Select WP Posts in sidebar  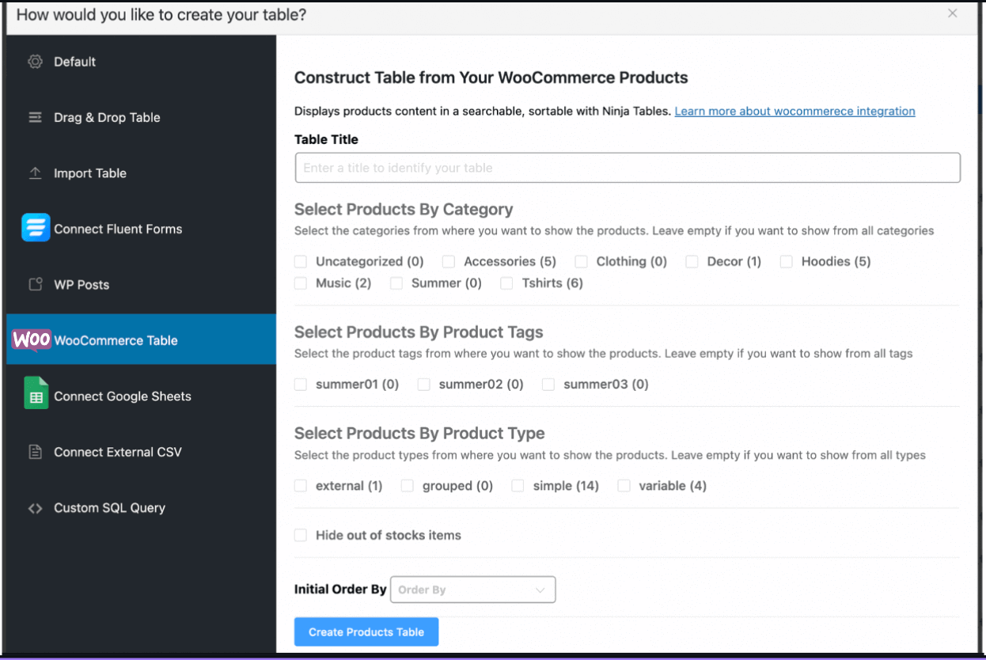coord(141,285)
